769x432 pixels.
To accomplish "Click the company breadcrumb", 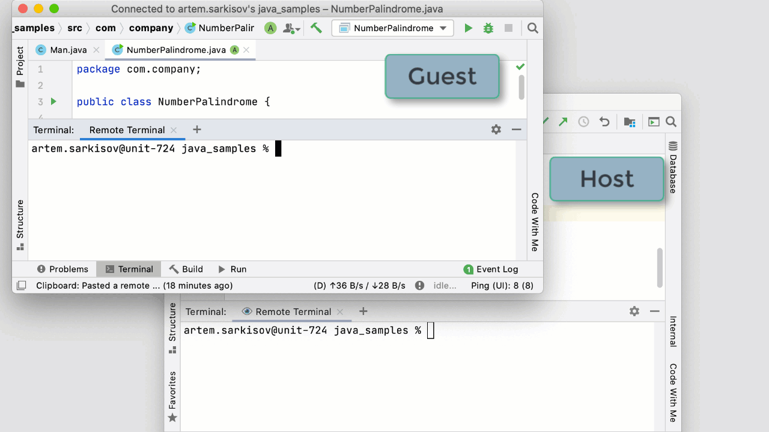I will [x=151, y=28].
